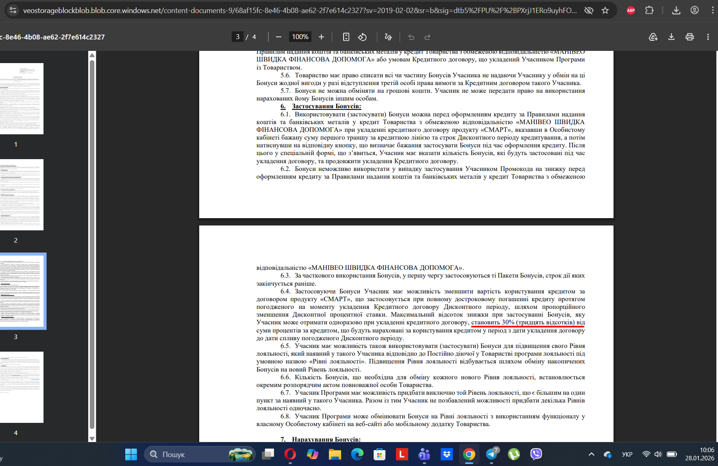This screenshot has width=718, height=466.
Task: Click the thumbnail sidebar scroll up arrow
Action: point(92,55)
